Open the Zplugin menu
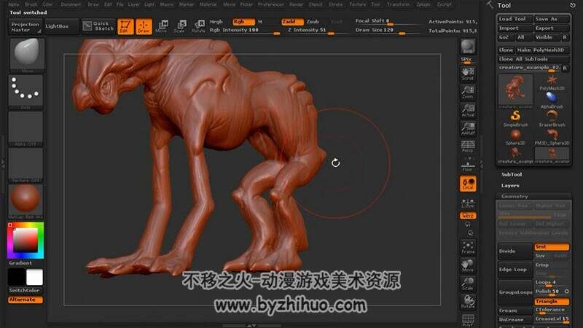 (423, 4)
